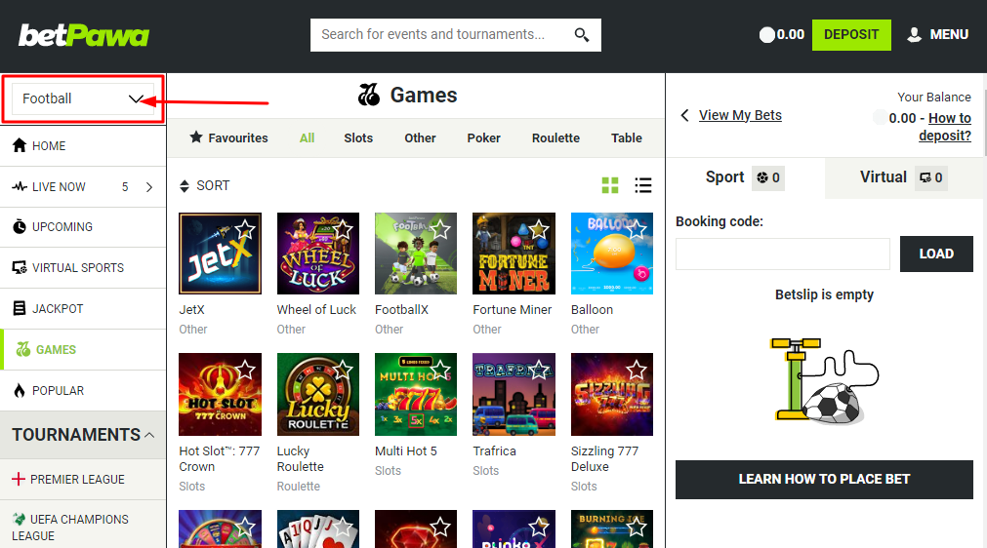Switch to the Virtual betslip tab
Image resolution: width=987 pixels, height=548 pixels.
coord(903,177)
